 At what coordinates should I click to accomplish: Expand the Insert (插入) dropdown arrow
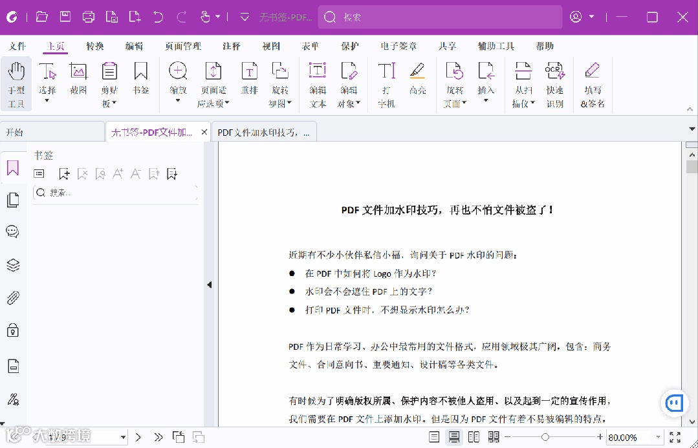pyautogui.click(x=486, y=101)
